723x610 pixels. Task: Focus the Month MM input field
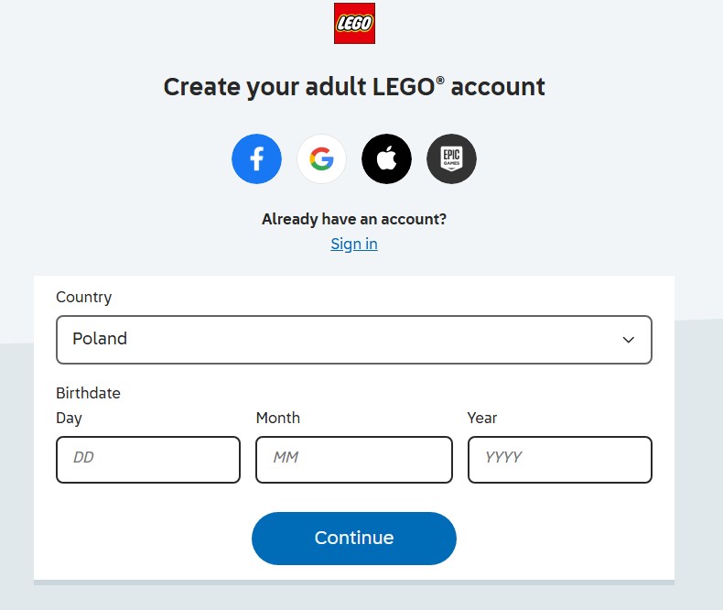tap(353, 459)
